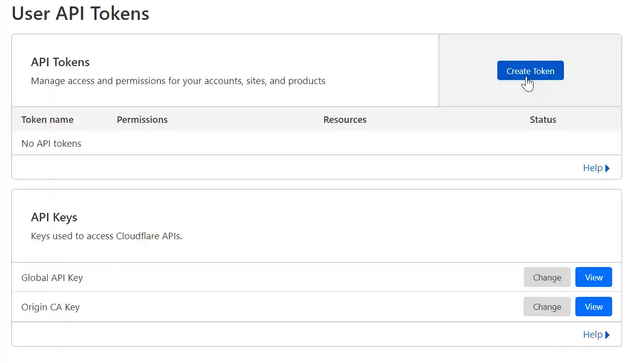Open Help for the API Tokens section
The width and height of the screenshot is (638, 363).
click(593, 168)
